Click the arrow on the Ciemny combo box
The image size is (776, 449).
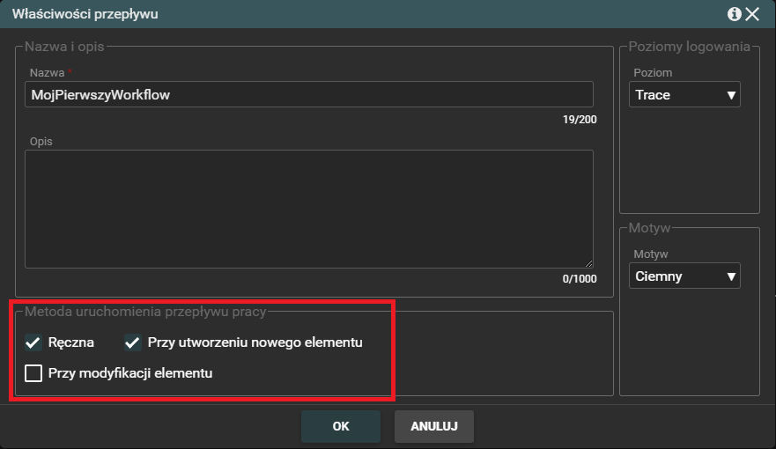(730, 276)
